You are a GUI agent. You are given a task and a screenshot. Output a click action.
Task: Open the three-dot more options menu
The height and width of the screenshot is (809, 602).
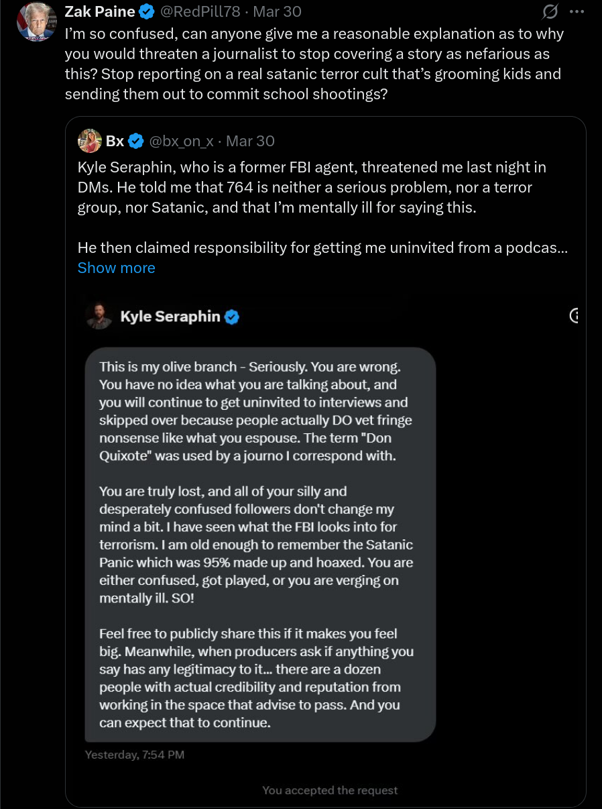coord(576,12)
